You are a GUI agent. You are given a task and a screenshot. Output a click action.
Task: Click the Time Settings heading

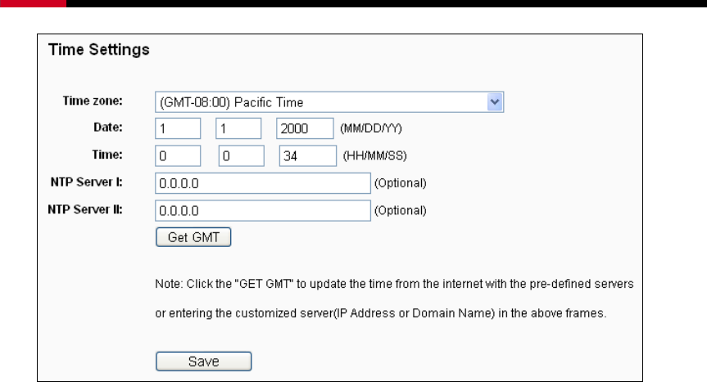coord(99,50)
